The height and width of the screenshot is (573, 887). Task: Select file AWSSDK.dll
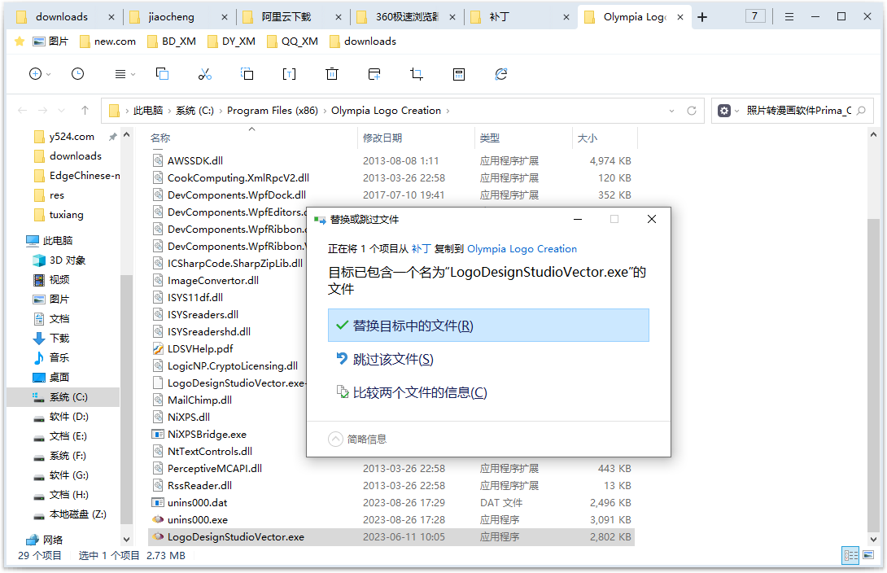(195, 161)
